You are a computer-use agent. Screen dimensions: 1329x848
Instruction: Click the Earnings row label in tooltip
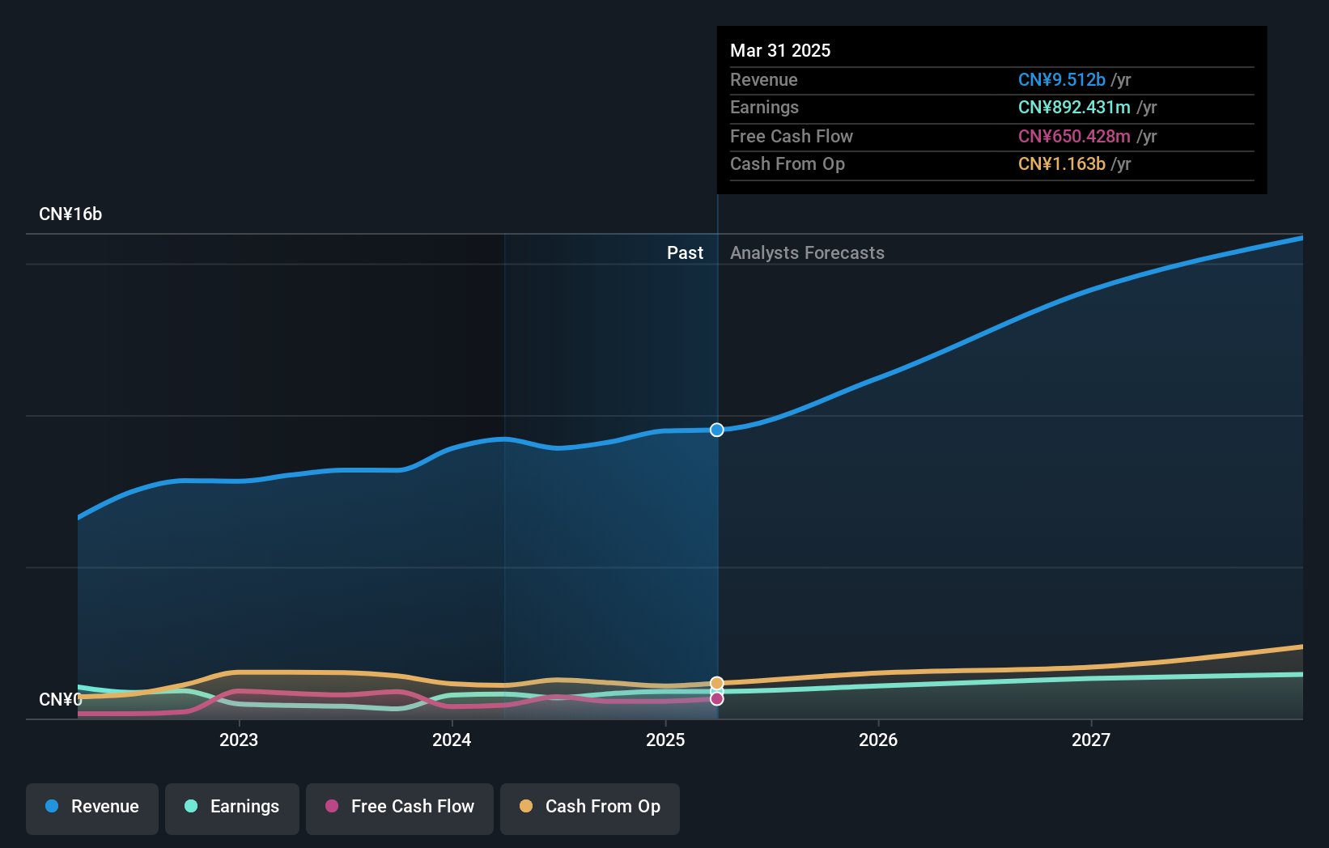click(764, 108)
